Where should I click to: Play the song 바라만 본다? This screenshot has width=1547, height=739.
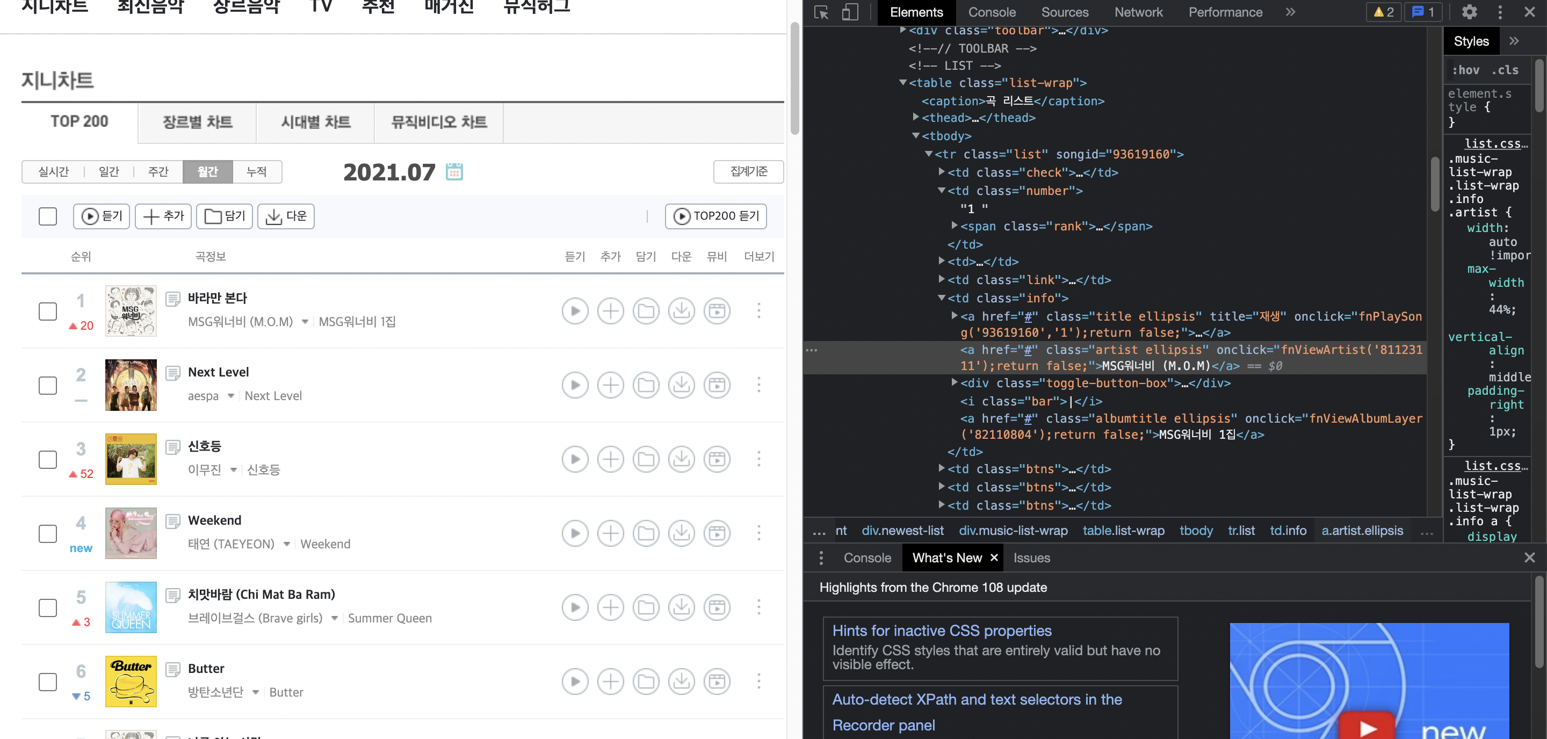click(575, 311)
